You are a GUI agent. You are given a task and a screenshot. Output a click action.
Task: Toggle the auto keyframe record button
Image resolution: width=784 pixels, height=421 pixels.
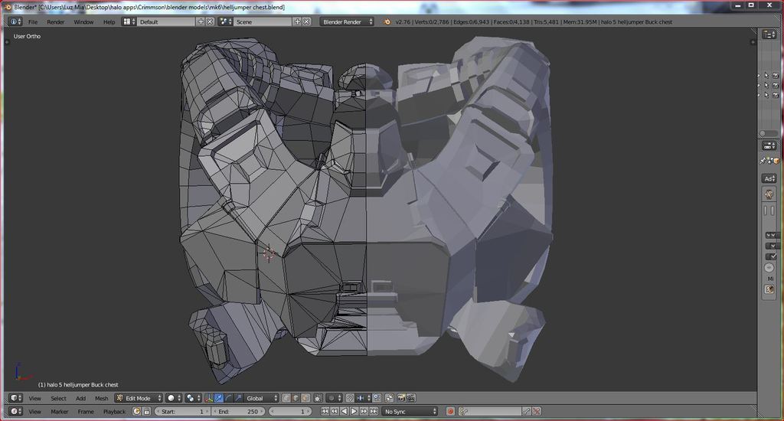[450, 411]
